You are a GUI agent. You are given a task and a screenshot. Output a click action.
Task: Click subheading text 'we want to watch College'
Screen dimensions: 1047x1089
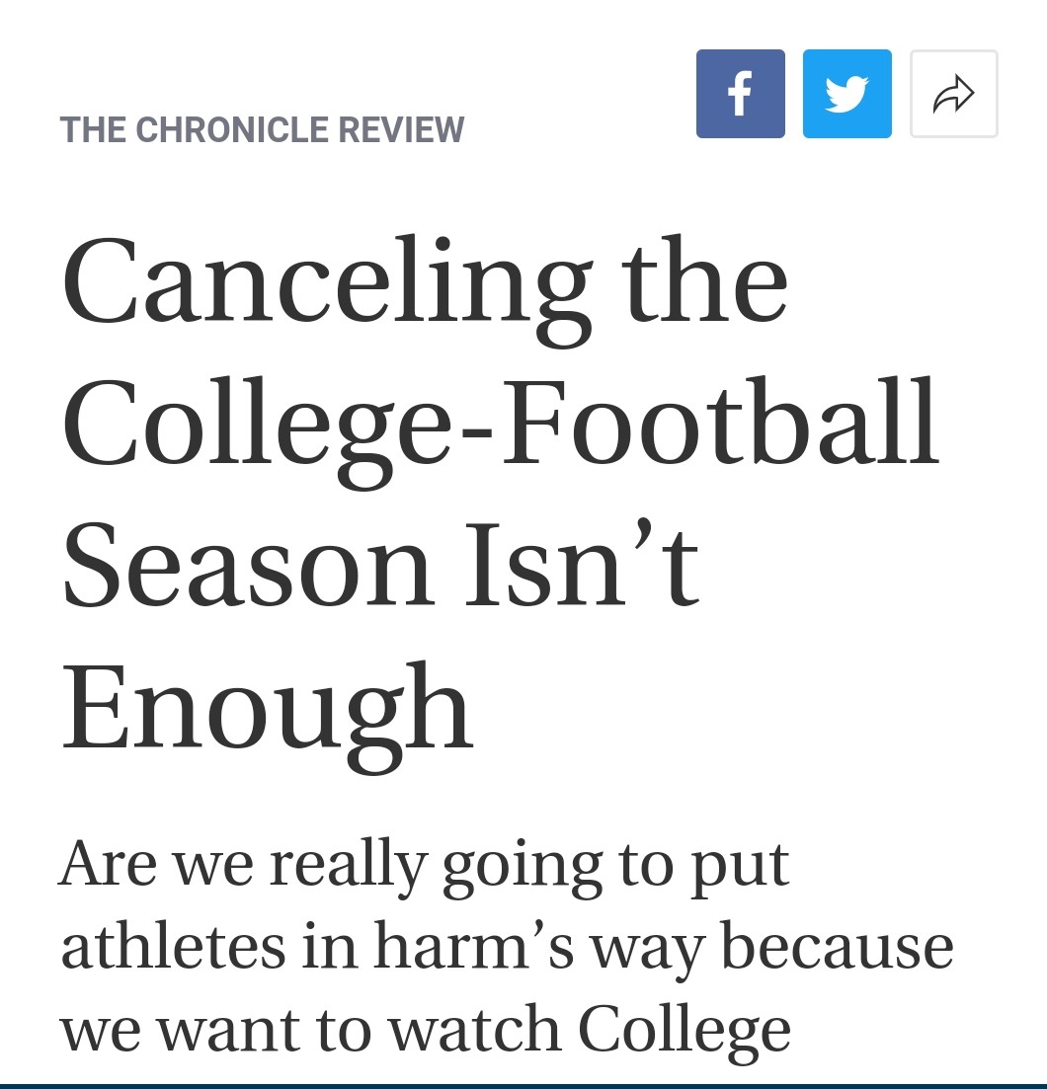tap(425, 1031)
